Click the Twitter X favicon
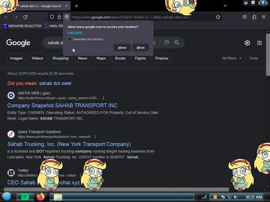Image resolution: width=270 pixels, height=202 pixels. [x=11, y=173]
